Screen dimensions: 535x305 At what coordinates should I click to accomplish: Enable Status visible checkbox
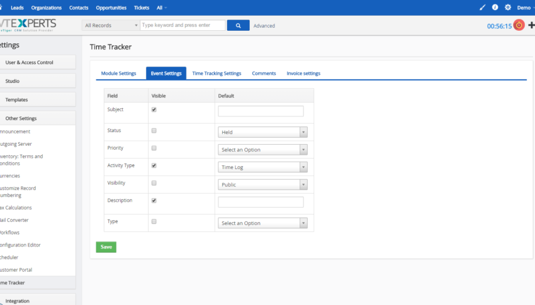click(x=154, y=131)
